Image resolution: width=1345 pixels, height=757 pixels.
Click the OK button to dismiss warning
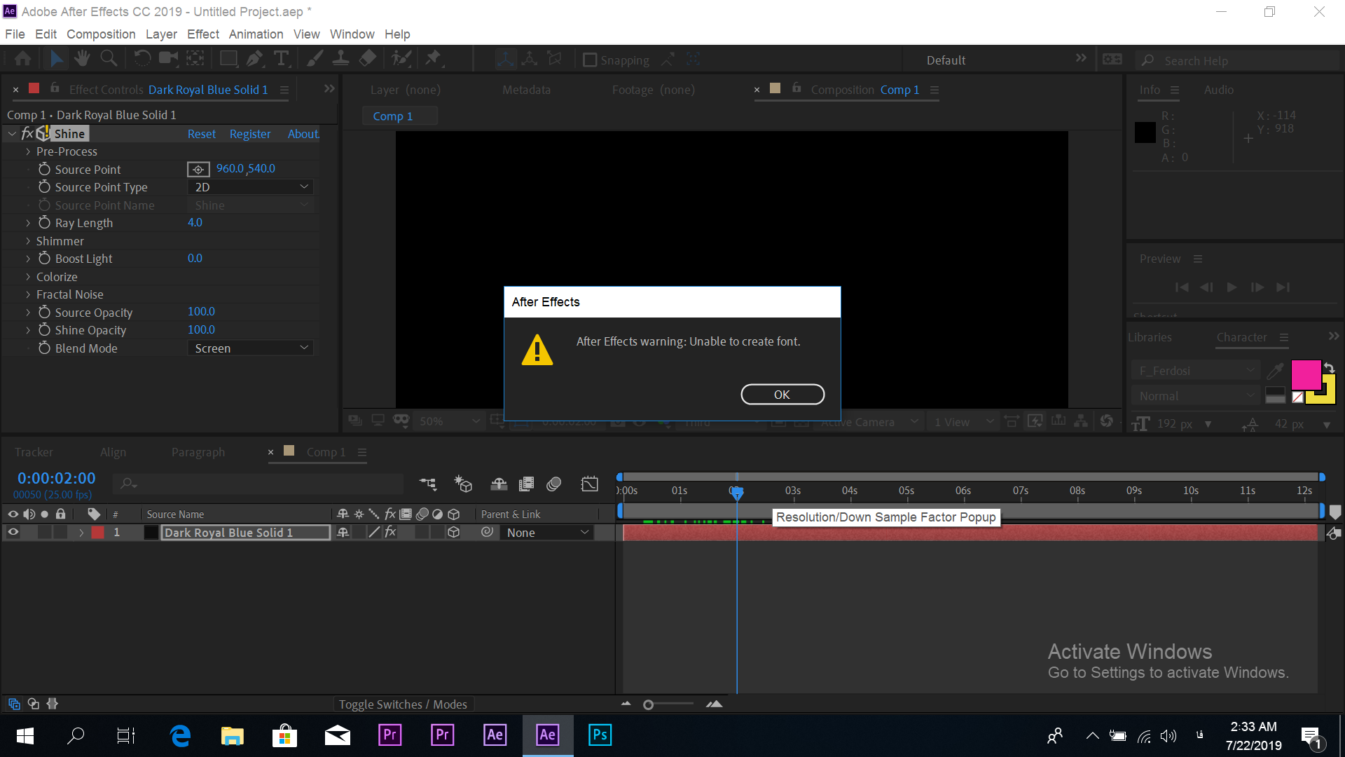pos(782,395)
